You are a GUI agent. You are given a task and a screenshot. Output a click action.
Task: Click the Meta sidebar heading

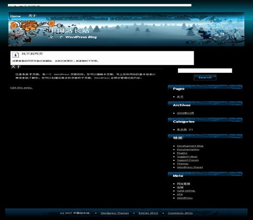(x=178, y=176)
